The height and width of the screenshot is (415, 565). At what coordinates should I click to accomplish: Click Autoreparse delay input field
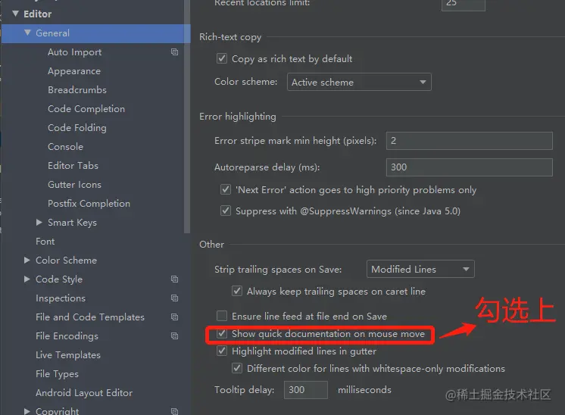(x=469, y=167)
